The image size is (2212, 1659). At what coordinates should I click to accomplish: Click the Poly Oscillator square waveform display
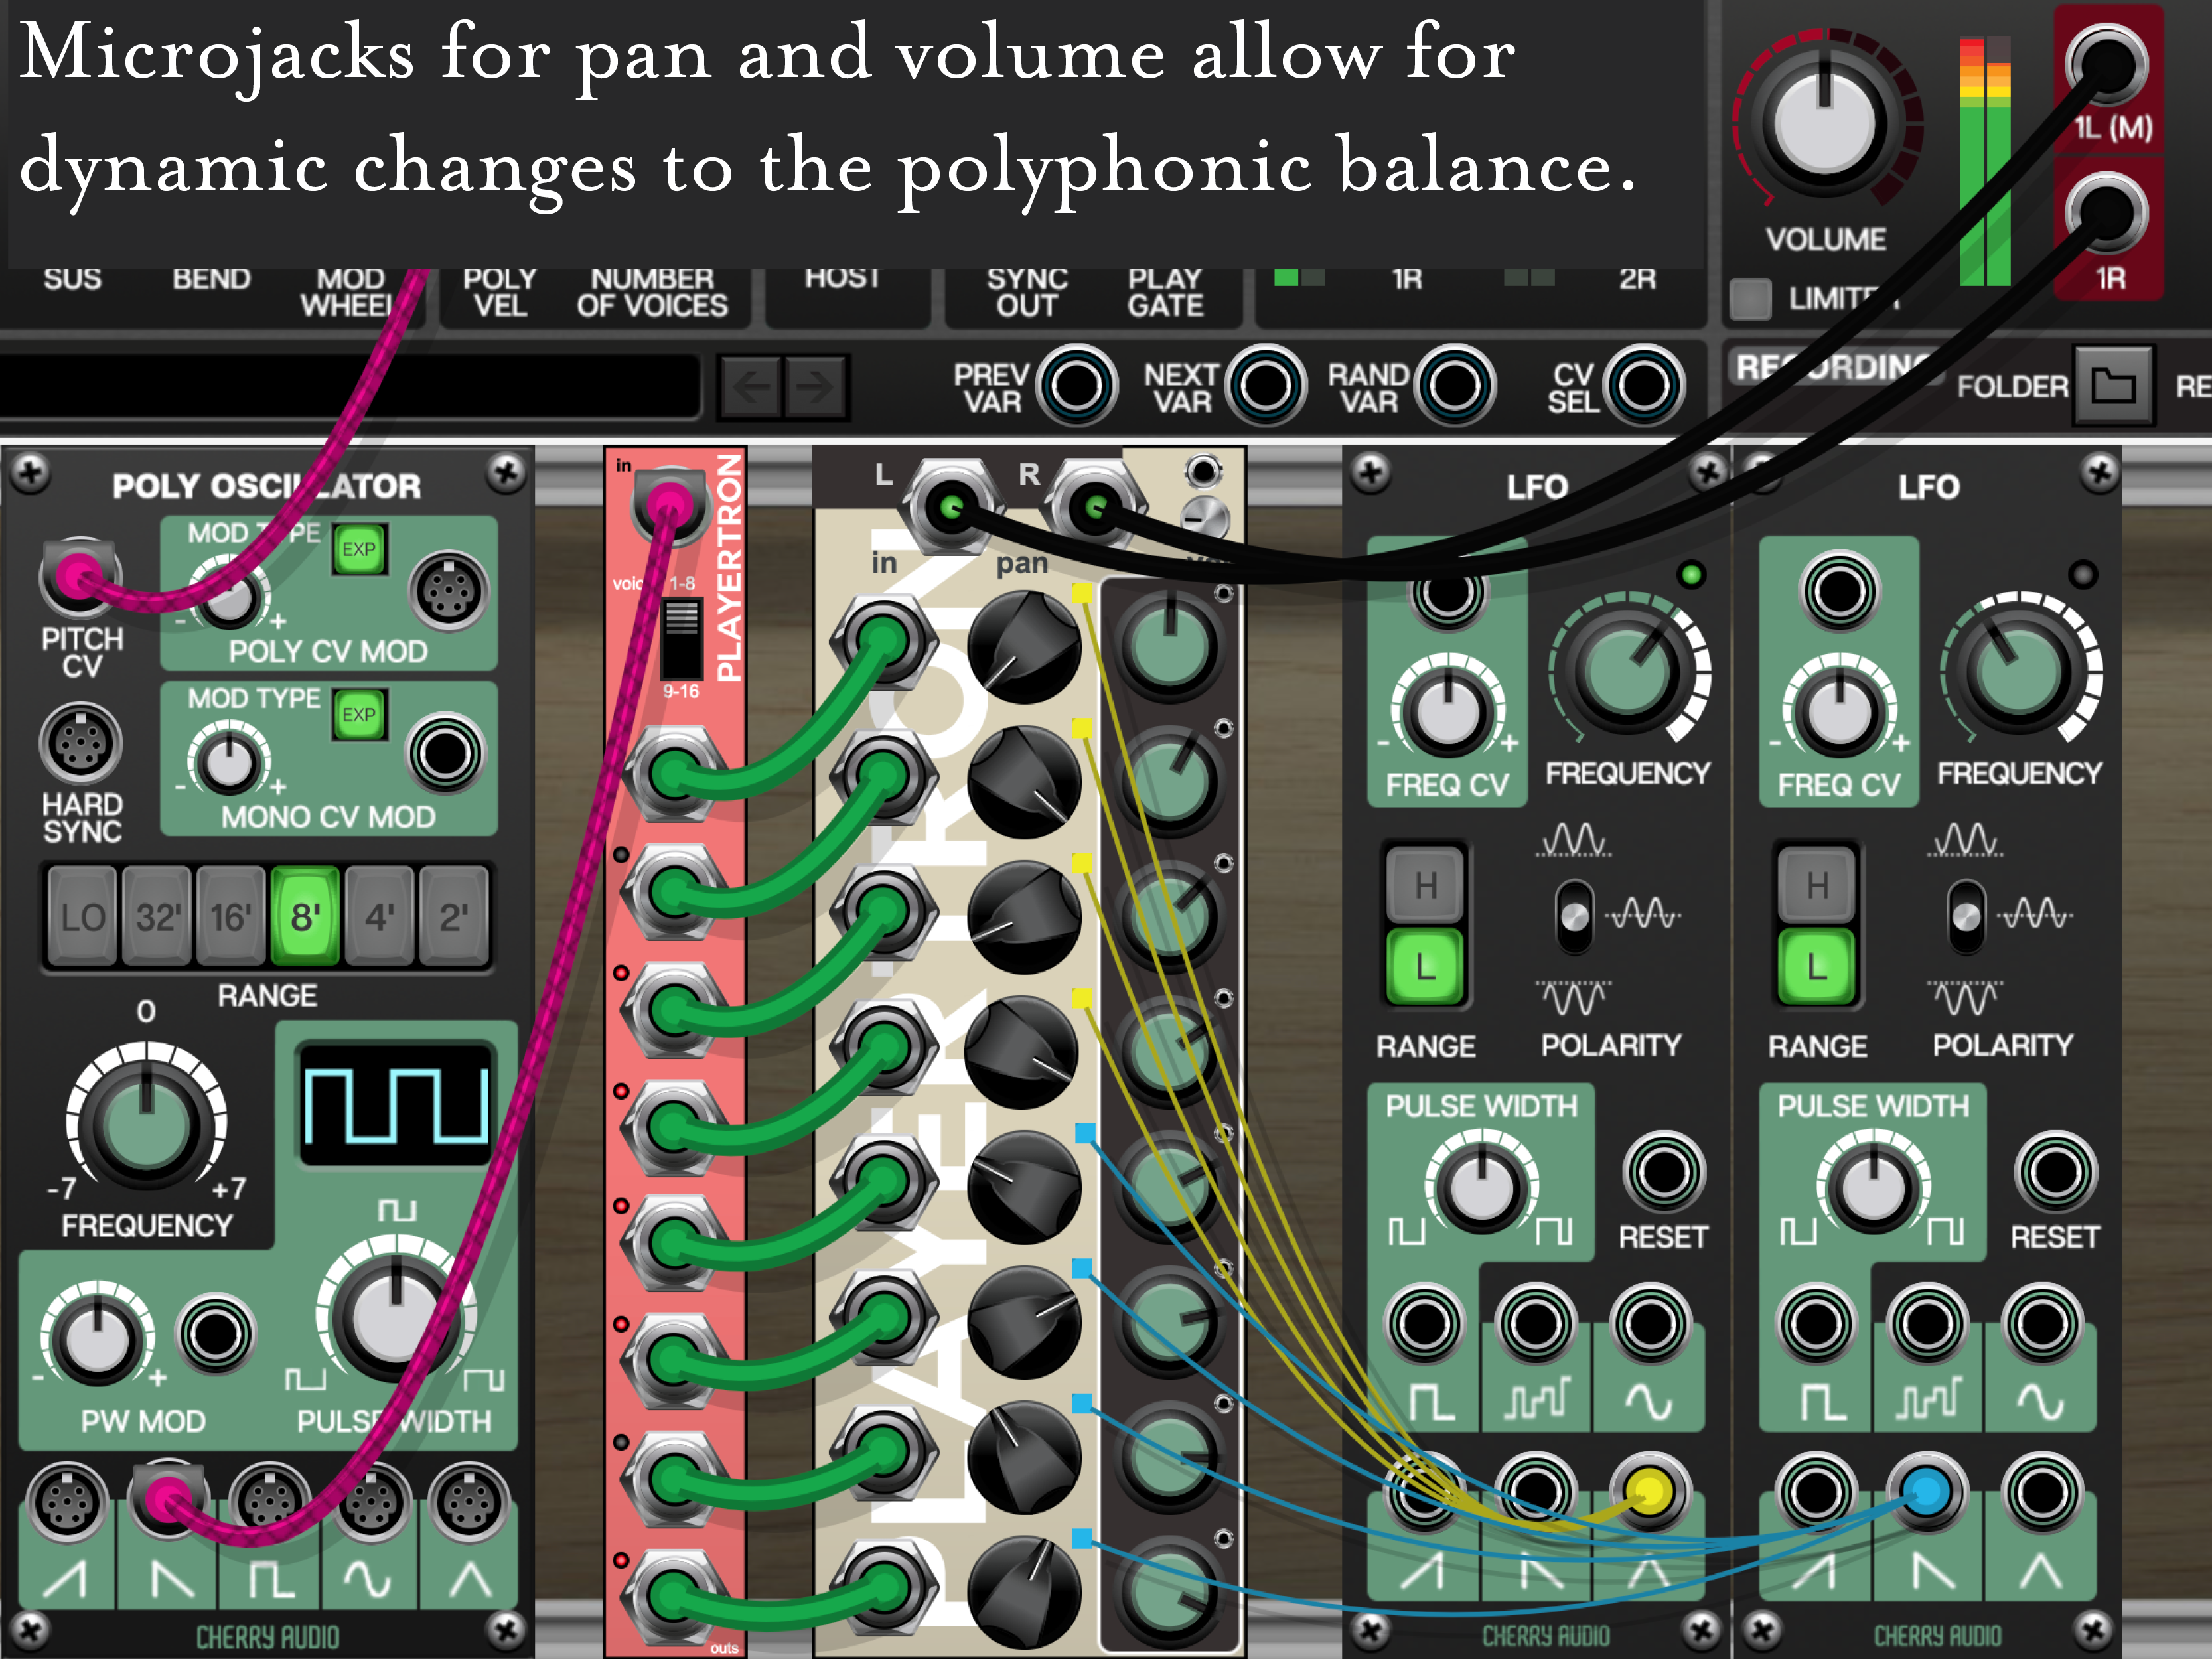(395, 1105)
